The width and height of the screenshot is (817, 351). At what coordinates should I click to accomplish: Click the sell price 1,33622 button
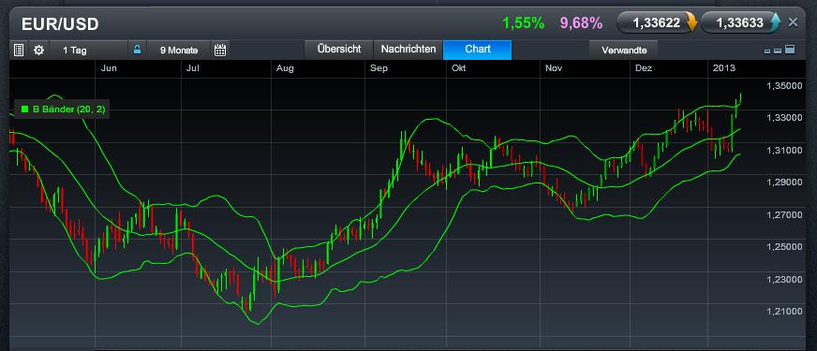coord(657,22)
